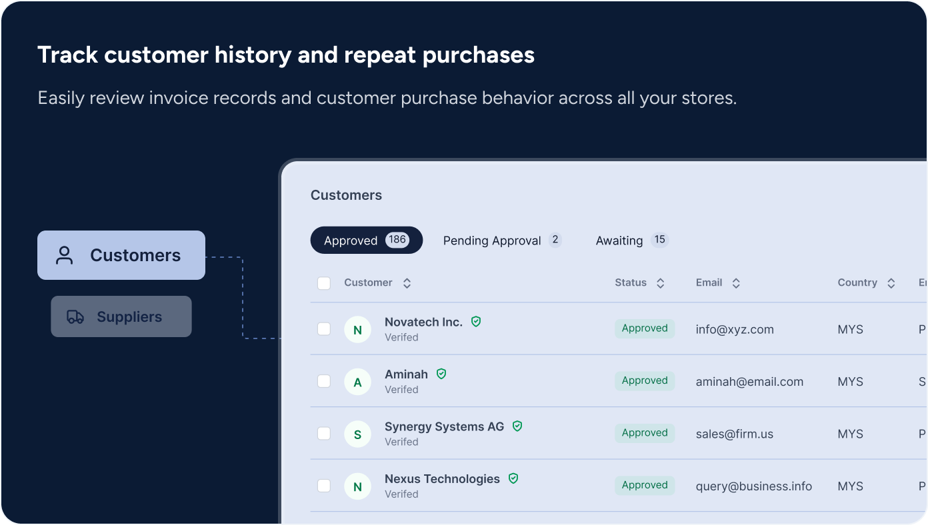Click the email query@business.info
Viewport: 928px width, 525px height.
pos(753,486)
